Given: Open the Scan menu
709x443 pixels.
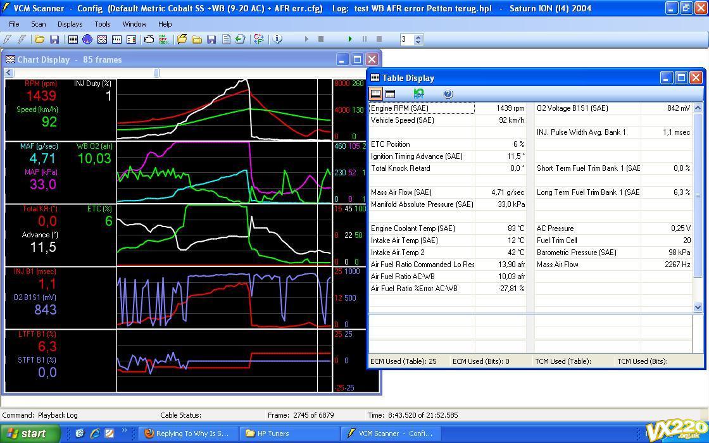Looking at the screenshot, I should 39,24.
